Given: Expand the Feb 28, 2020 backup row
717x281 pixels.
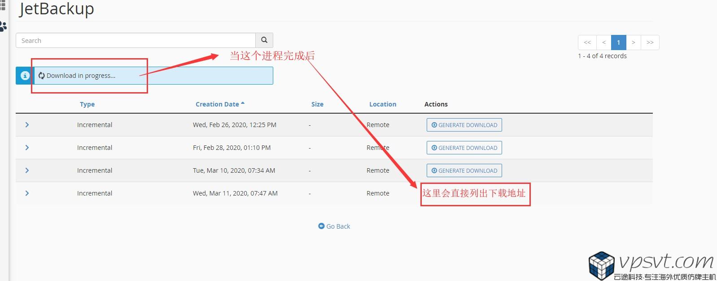Looking at the screenshot, I should (27, 148).
